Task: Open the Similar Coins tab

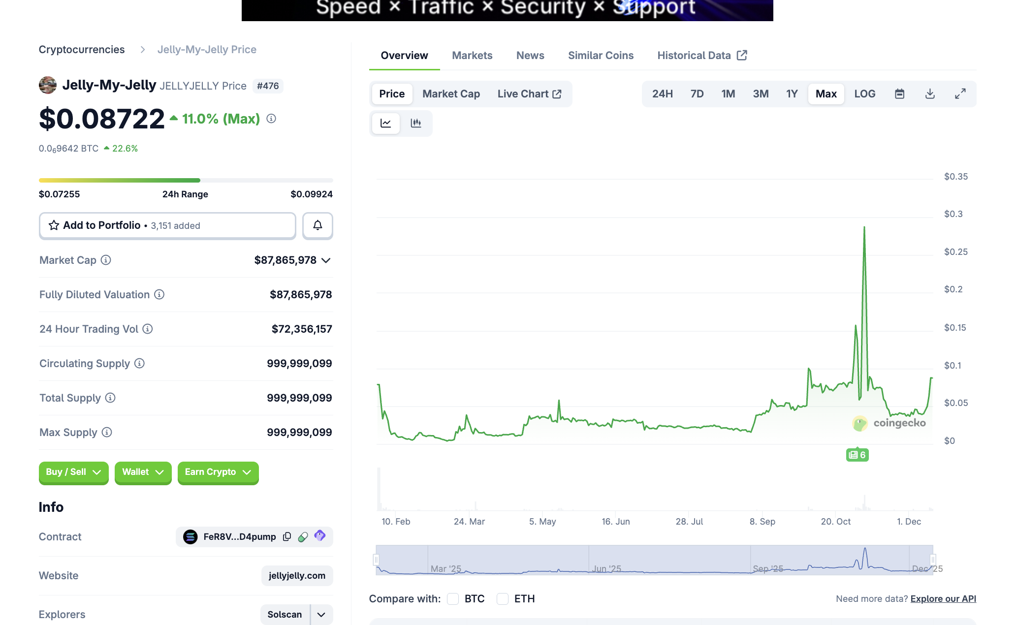Action: (601, 56)
